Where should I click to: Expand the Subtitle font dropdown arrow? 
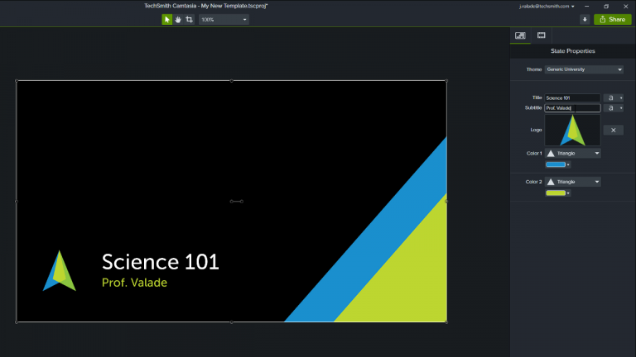(621, 108)
